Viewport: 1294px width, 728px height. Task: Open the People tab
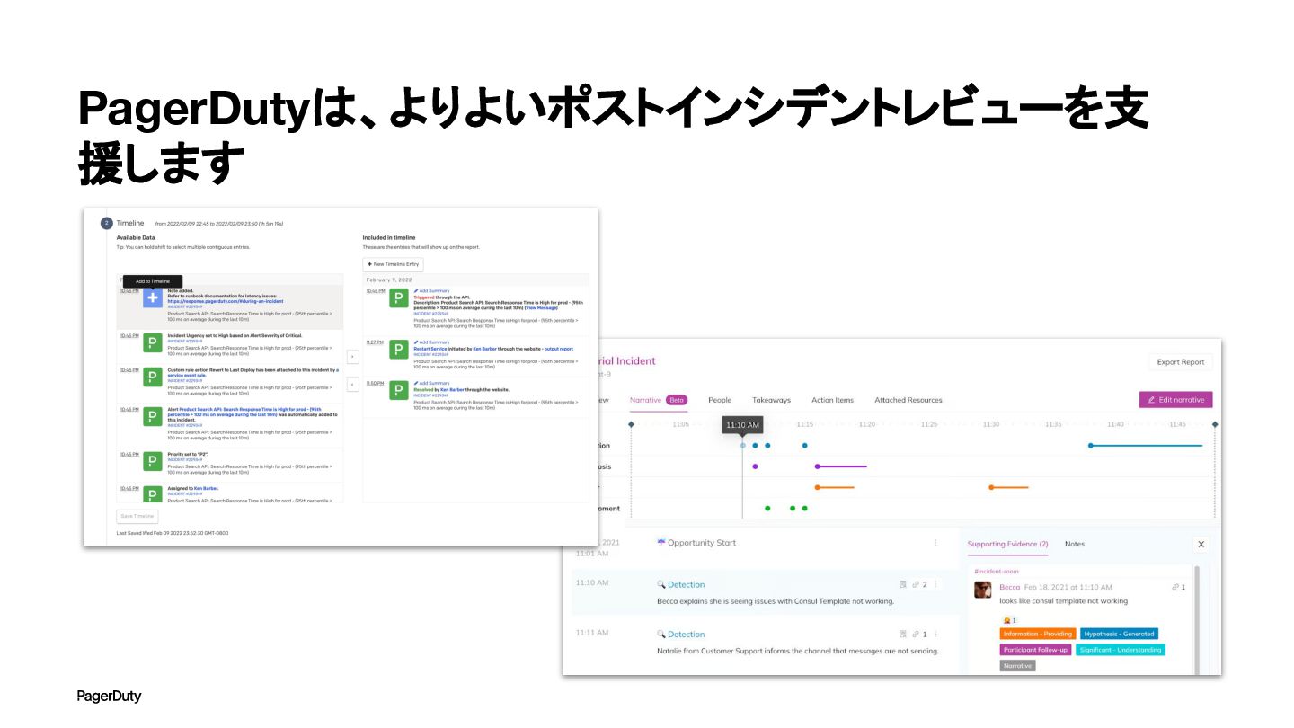[720, 400]
